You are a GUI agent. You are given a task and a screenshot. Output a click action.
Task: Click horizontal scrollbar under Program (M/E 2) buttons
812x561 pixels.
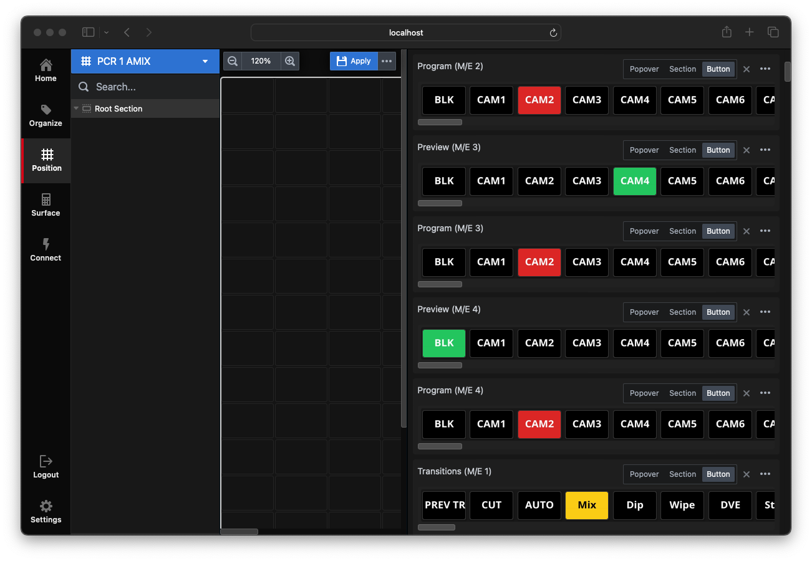(x=440, y=122)
